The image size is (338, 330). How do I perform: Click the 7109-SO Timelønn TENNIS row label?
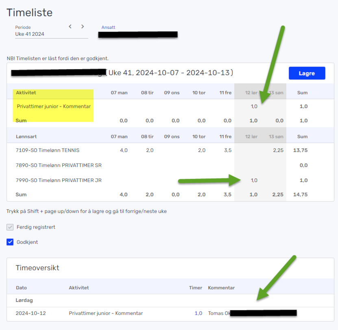pyautogui.click(x=47, y=150)
